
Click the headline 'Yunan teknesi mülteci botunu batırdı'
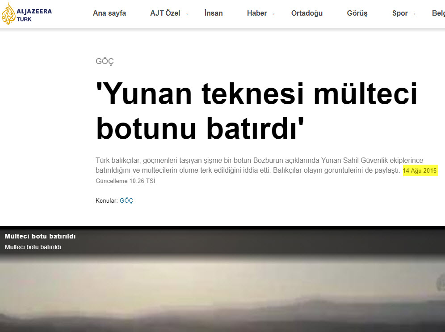coord(256,111)
